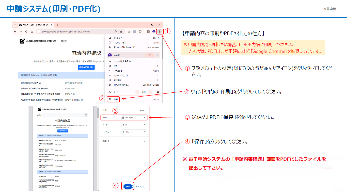Click the browser reload icon
Image resolution: width=347 pixels, height=192 pixels.
tap(26, 32)
